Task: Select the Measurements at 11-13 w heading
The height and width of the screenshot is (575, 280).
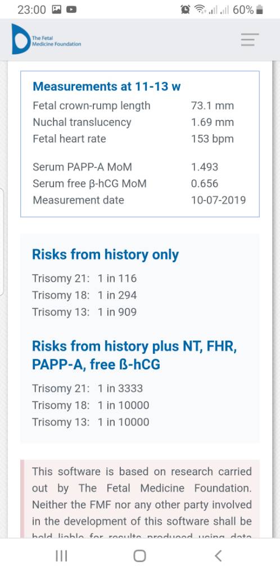Action: pyautogui.click(x=106, y=86)
